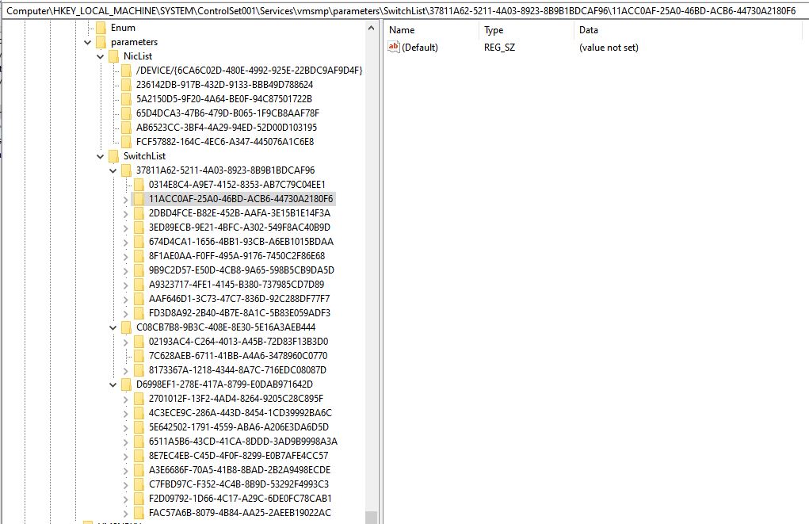Click the ab string-value icon beside (Default)

tap(392, 47)
